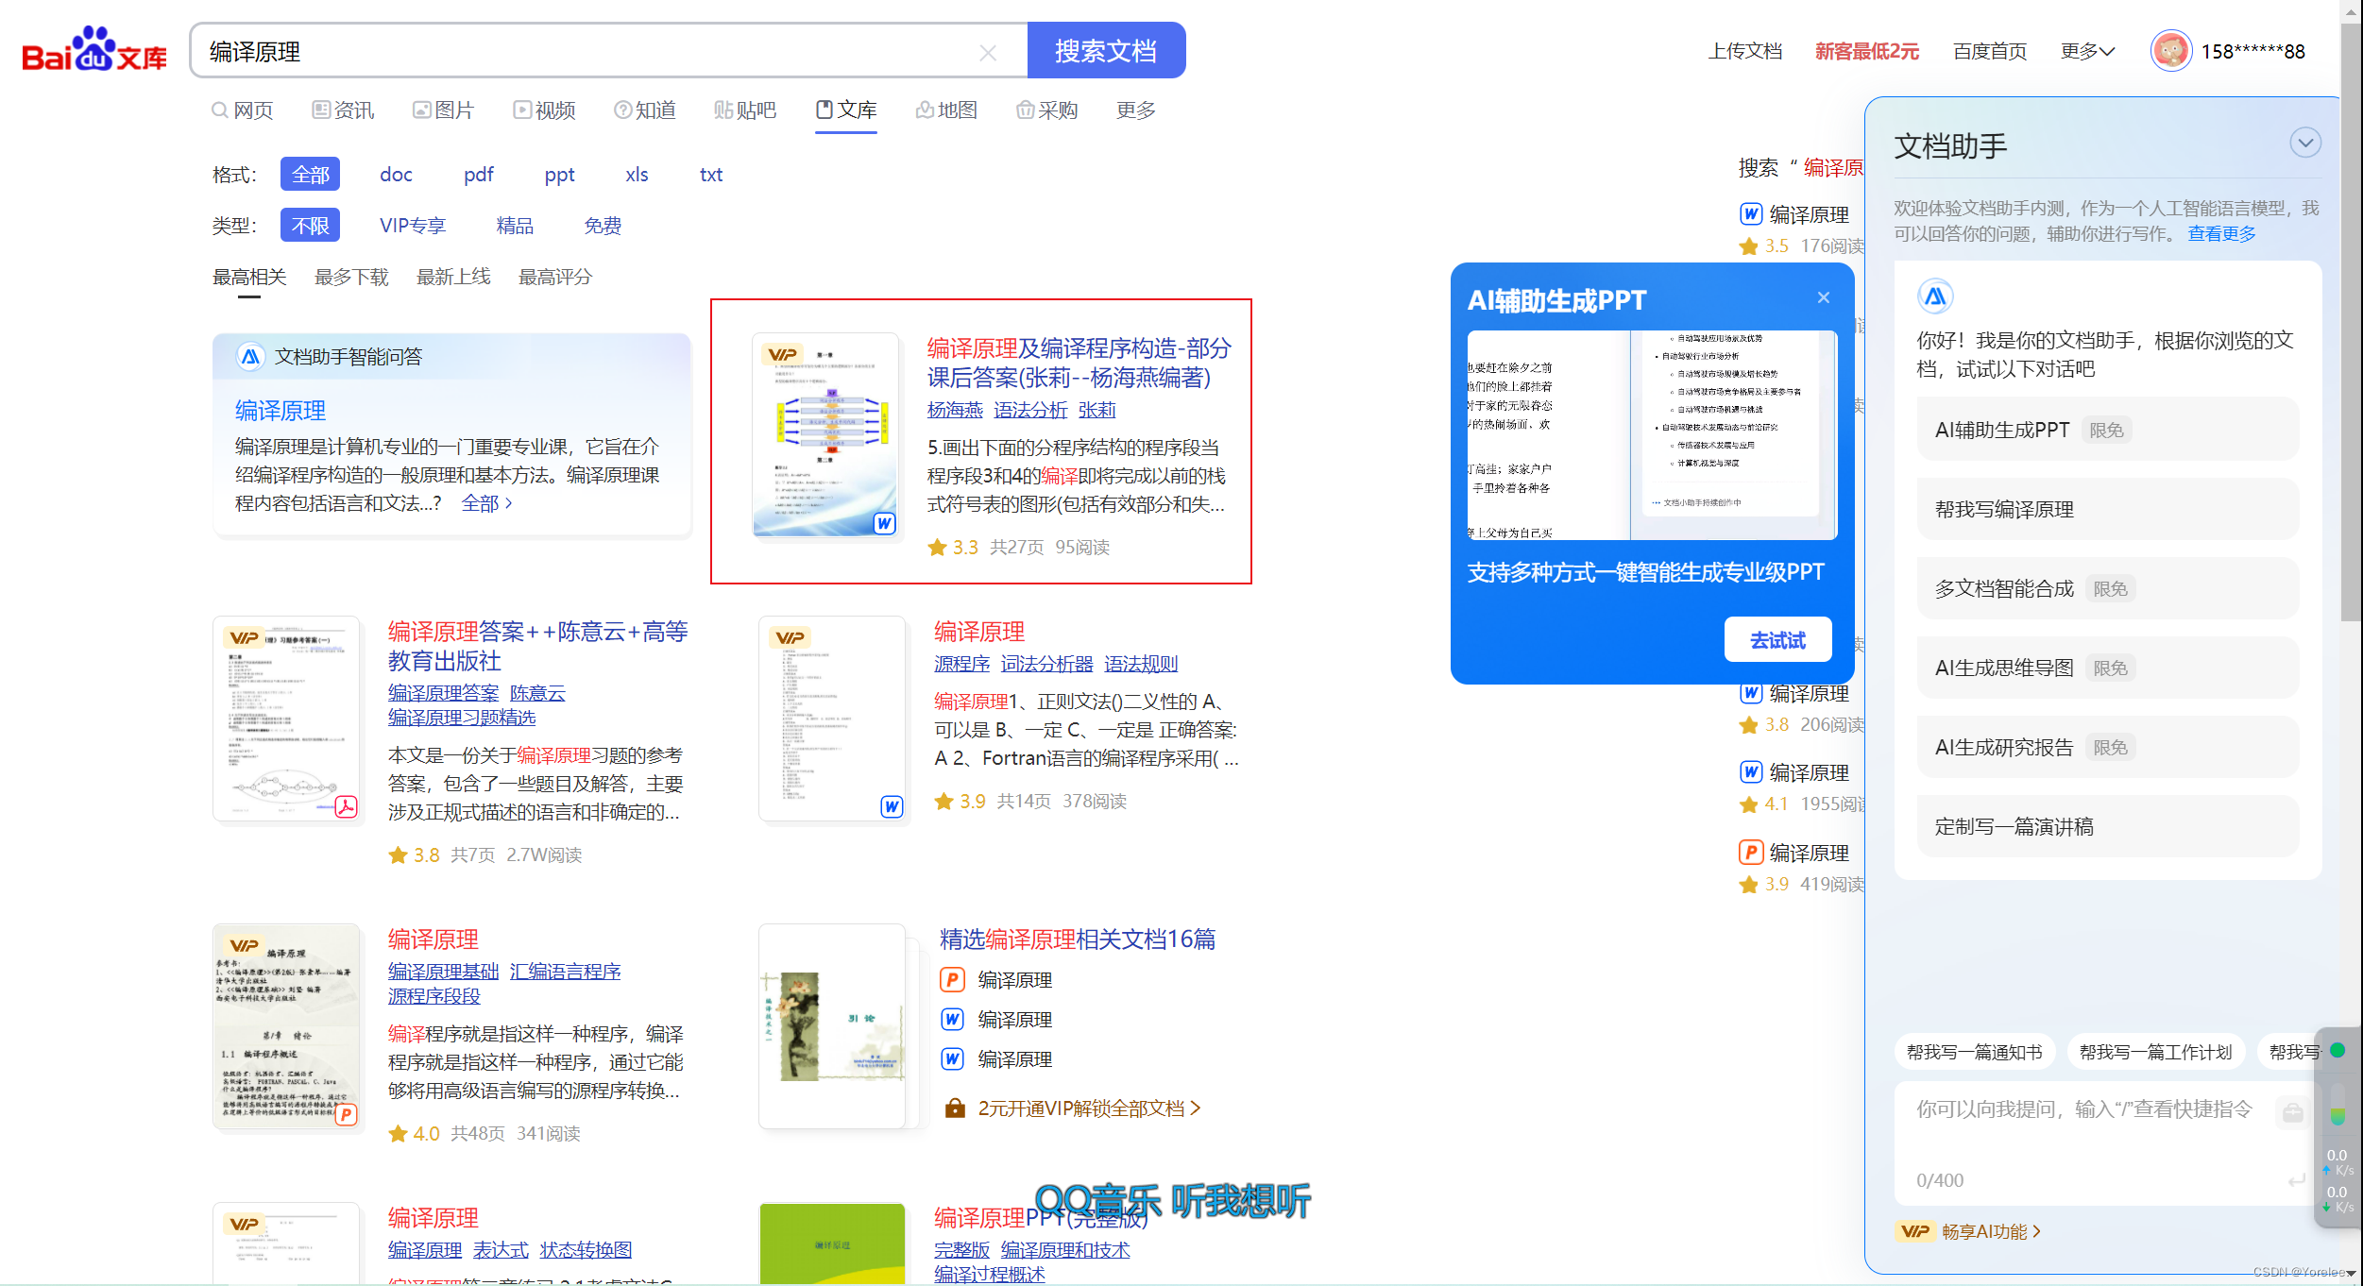
Task: Click the 文档助手 assistant logo icon
Action: coord(1935,297)
